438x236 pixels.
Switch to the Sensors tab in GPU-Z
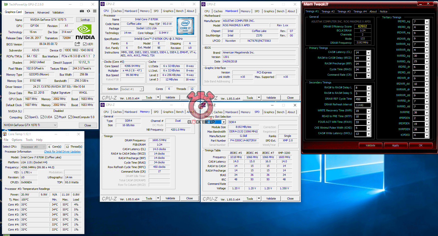[x=29, y=12]
